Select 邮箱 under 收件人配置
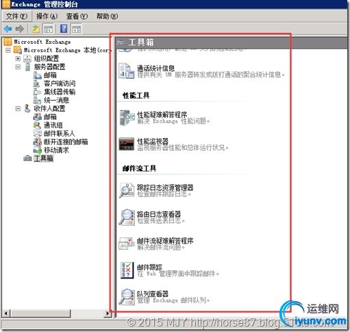350x332 pixels. [50, 117]
